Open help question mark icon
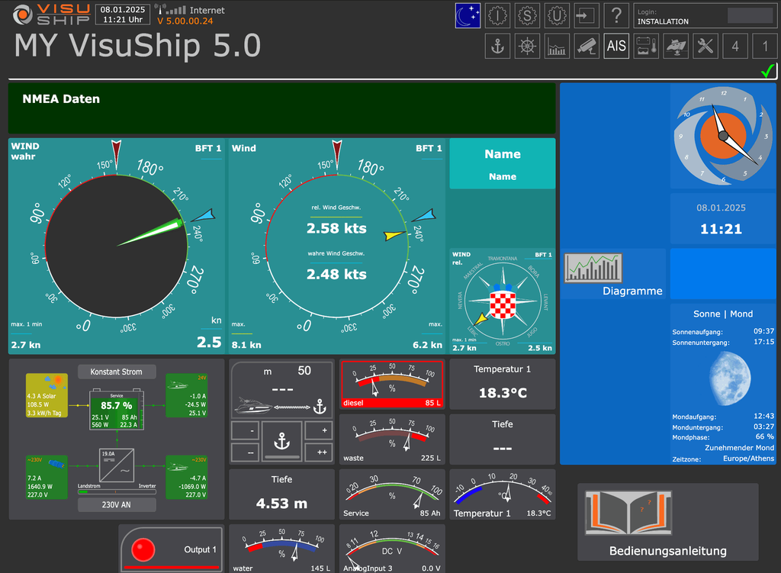The width and height of the screenshot is (781, 573). [616, 16]
